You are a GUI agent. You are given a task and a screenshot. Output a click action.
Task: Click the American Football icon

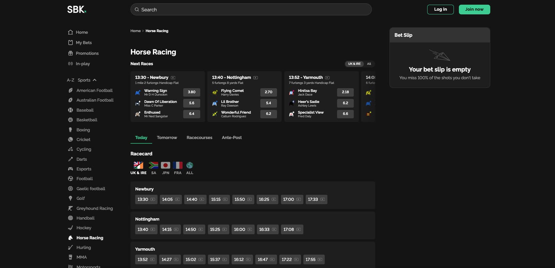(70, 91)
